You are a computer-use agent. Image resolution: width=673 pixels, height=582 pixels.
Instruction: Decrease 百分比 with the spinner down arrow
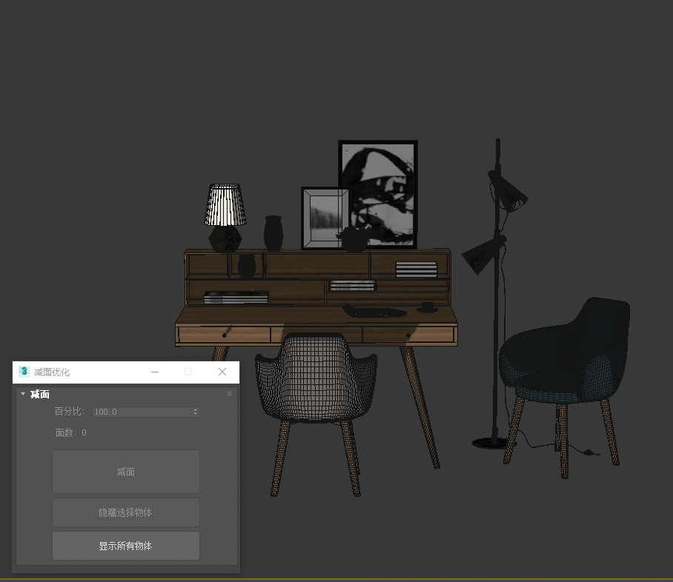click(x=196, y=414)
